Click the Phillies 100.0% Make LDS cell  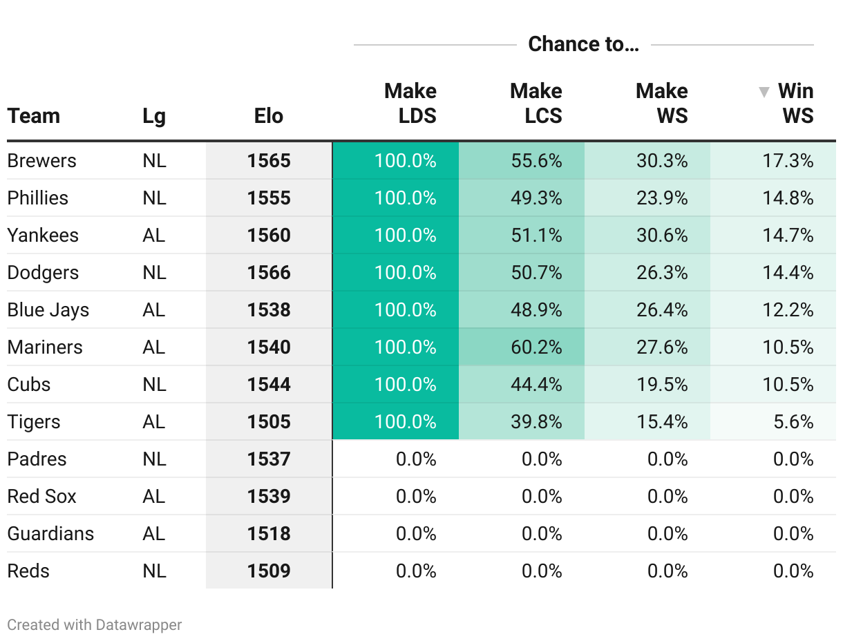pos(396,198)
